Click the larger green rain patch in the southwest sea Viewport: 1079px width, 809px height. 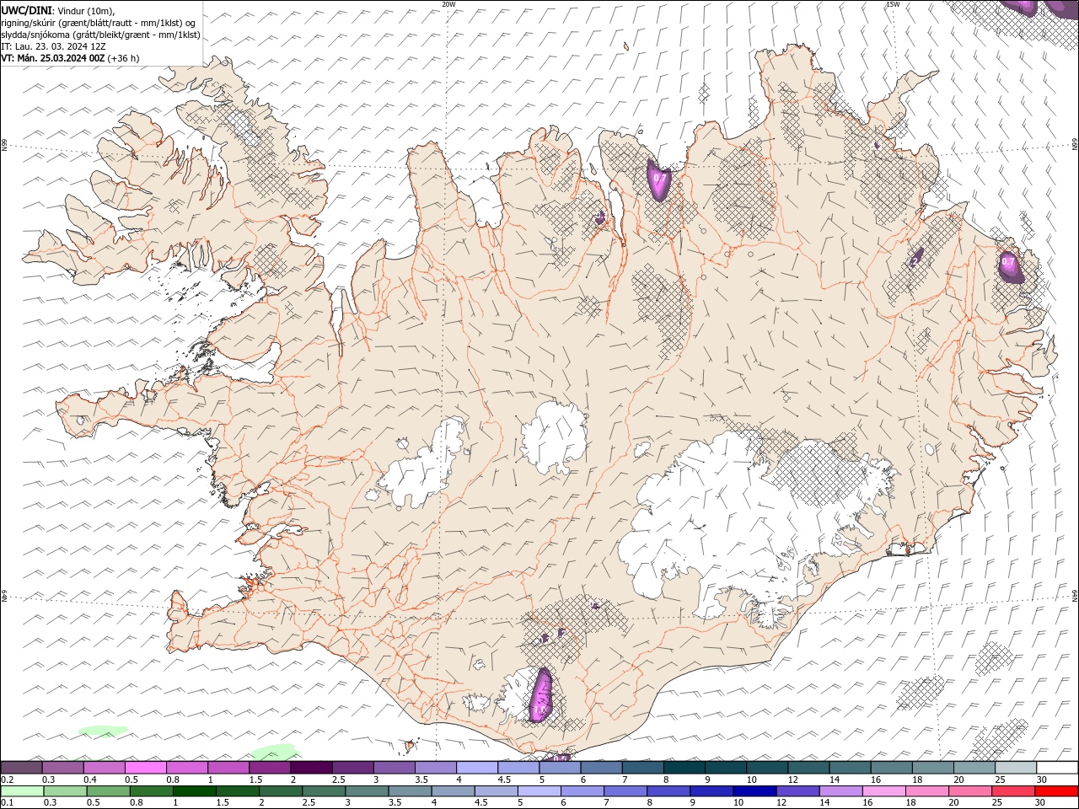275,751
